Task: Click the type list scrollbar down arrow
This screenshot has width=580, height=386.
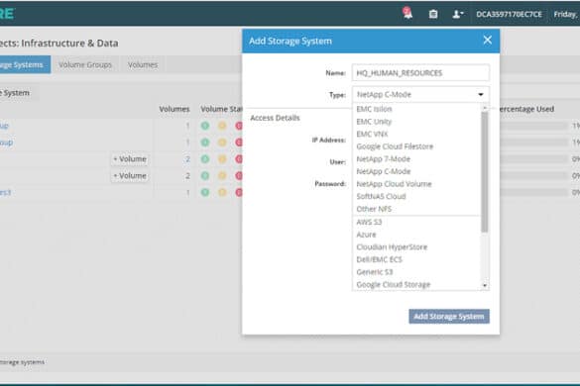Action: click(485, 285)
